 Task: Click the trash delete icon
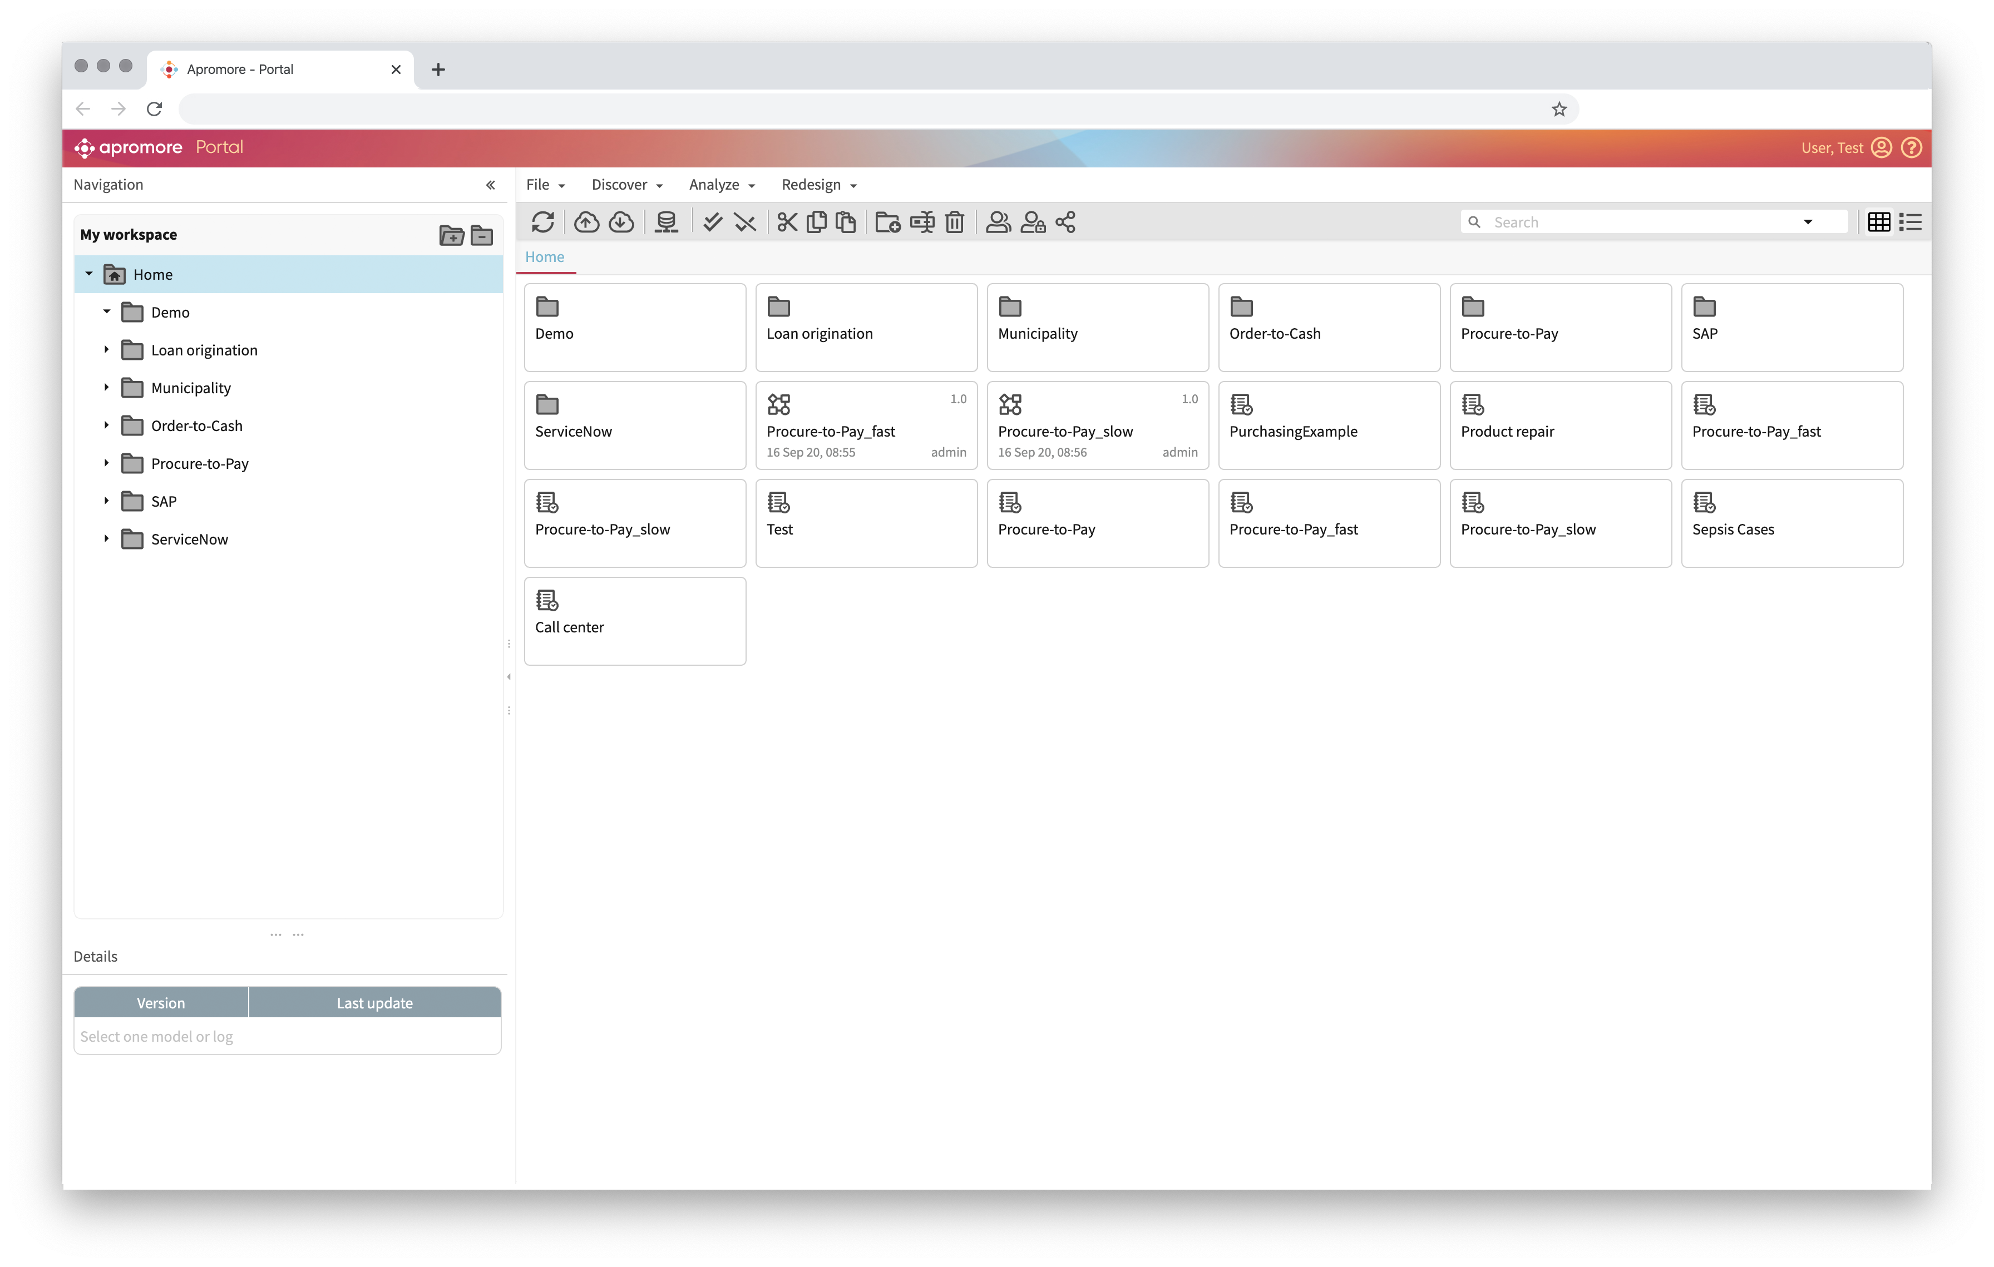click(955, 222)
